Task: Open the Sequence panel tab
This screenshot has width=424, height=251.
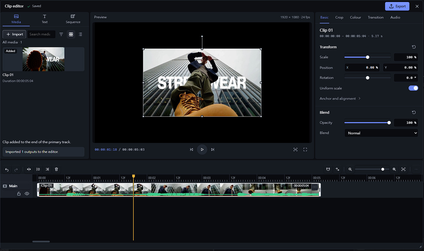Action: coord(73,19)
